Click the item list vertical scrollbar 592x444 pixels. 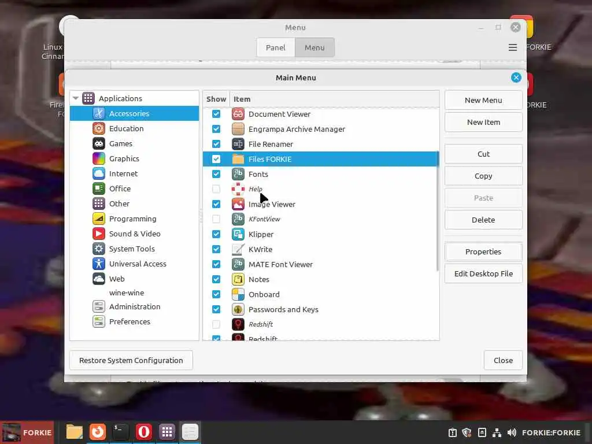(438, 210)
